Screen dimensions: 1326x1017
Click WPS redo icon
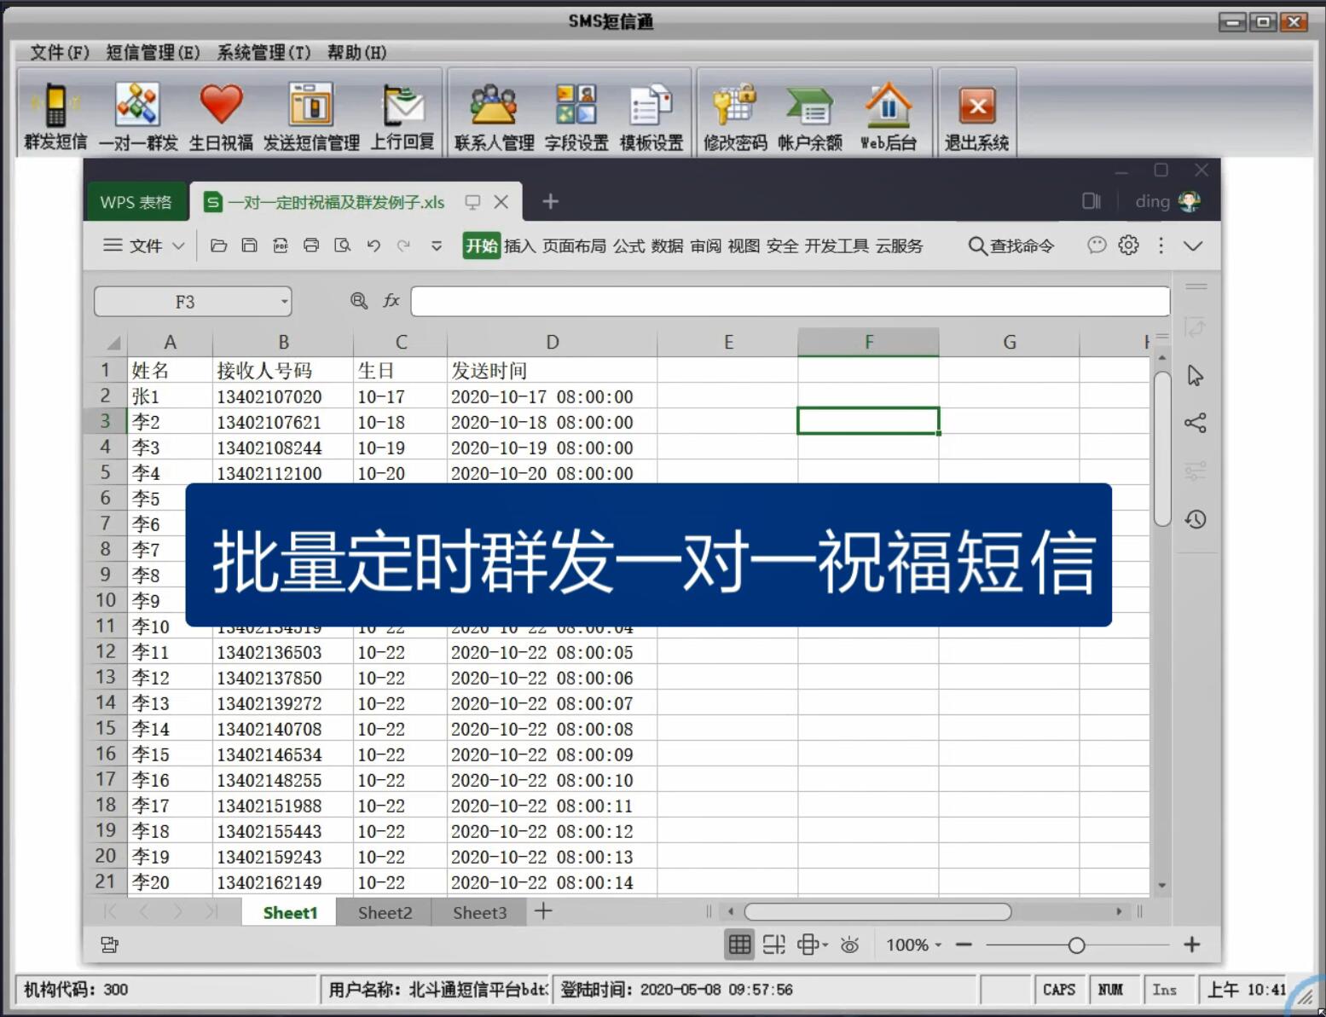point(404,246)
